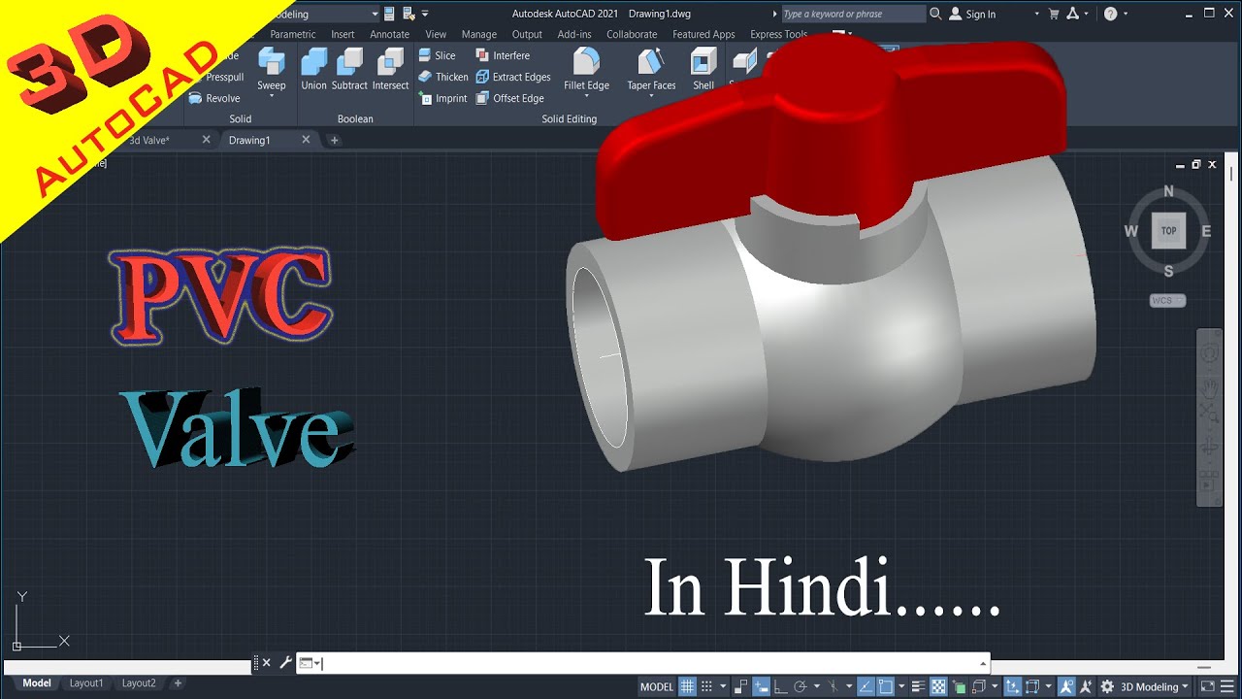Viewport: 1242px width, 699px height.
Task: Open the WCS dropdown under ViewCube
Action: tap(1167, 301)
